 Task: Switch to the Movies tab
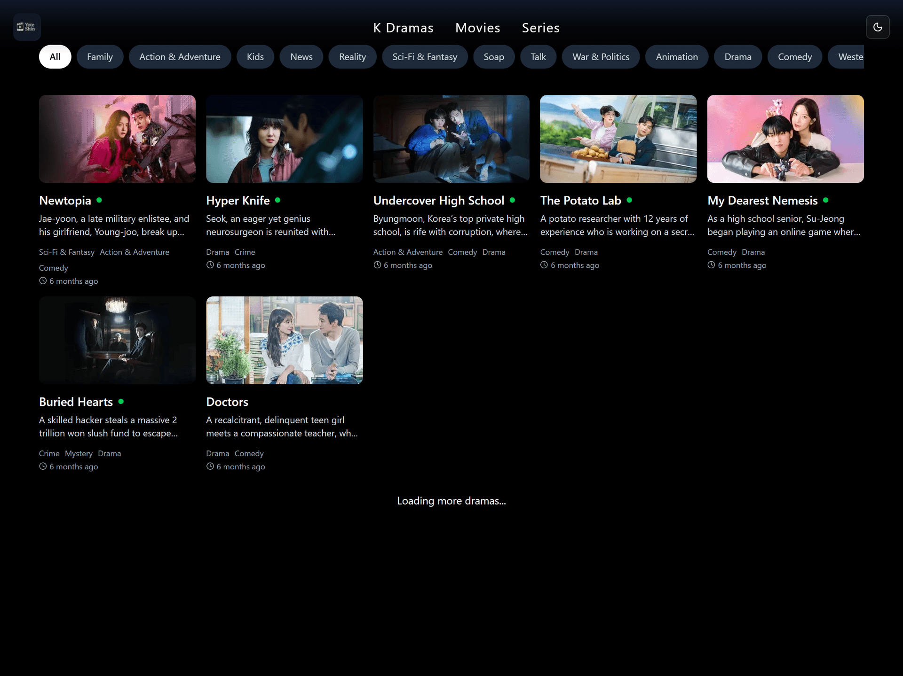tap(477, 28)
